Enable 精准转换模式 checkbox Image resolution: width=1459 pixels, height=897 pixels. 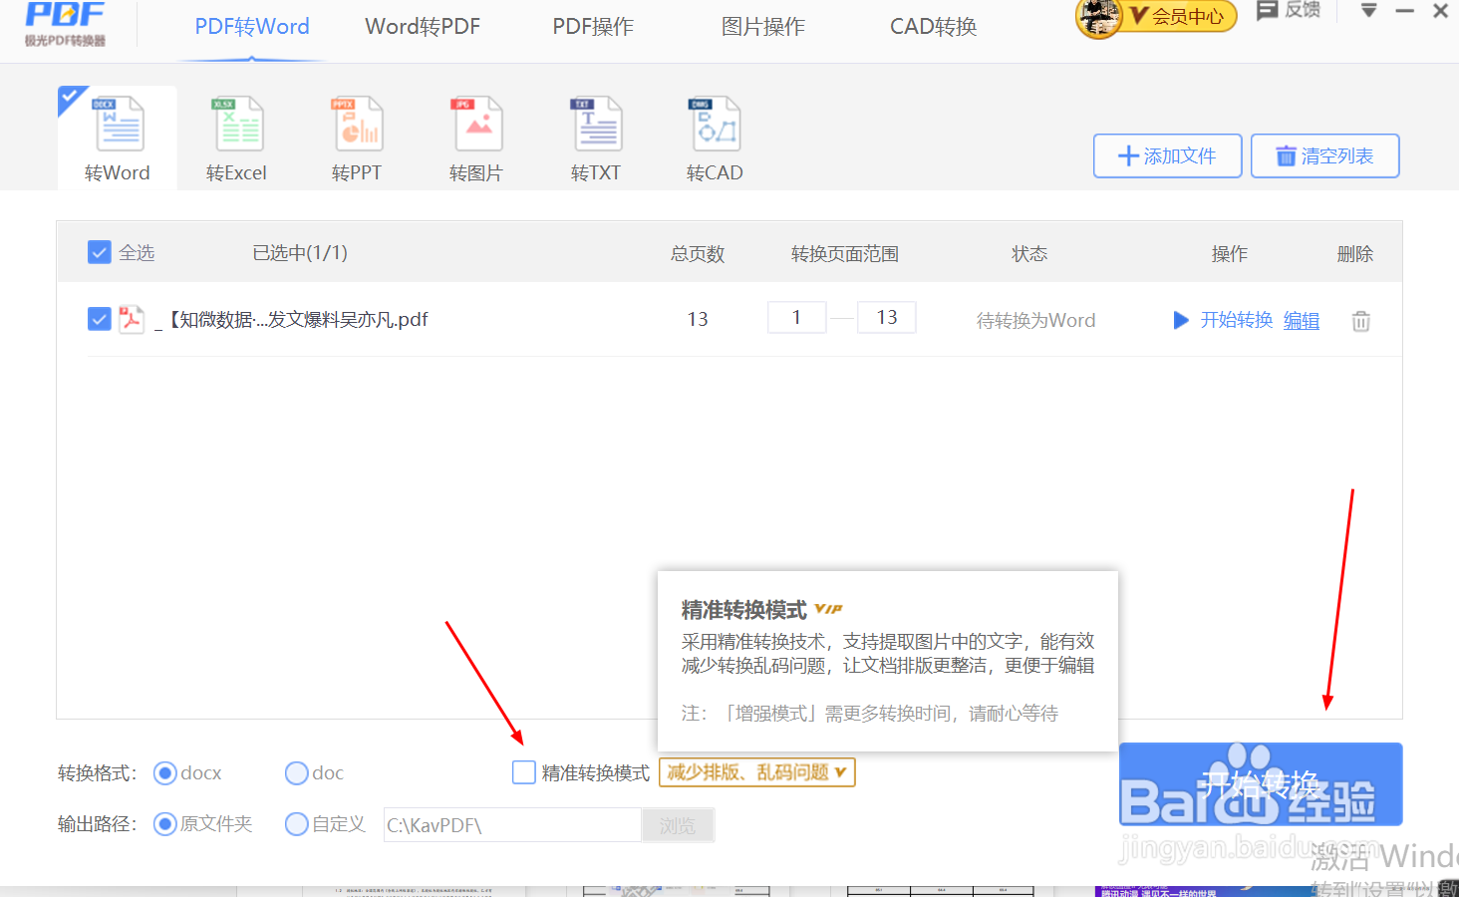pyautogui.click(x=523, y=771)
